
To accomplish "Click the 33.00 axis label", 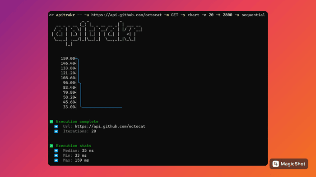I will (69, 107).
